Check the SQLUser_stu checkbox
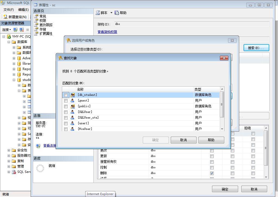The height and width of the screenshot is (197, 278). [x=66, y=118]
